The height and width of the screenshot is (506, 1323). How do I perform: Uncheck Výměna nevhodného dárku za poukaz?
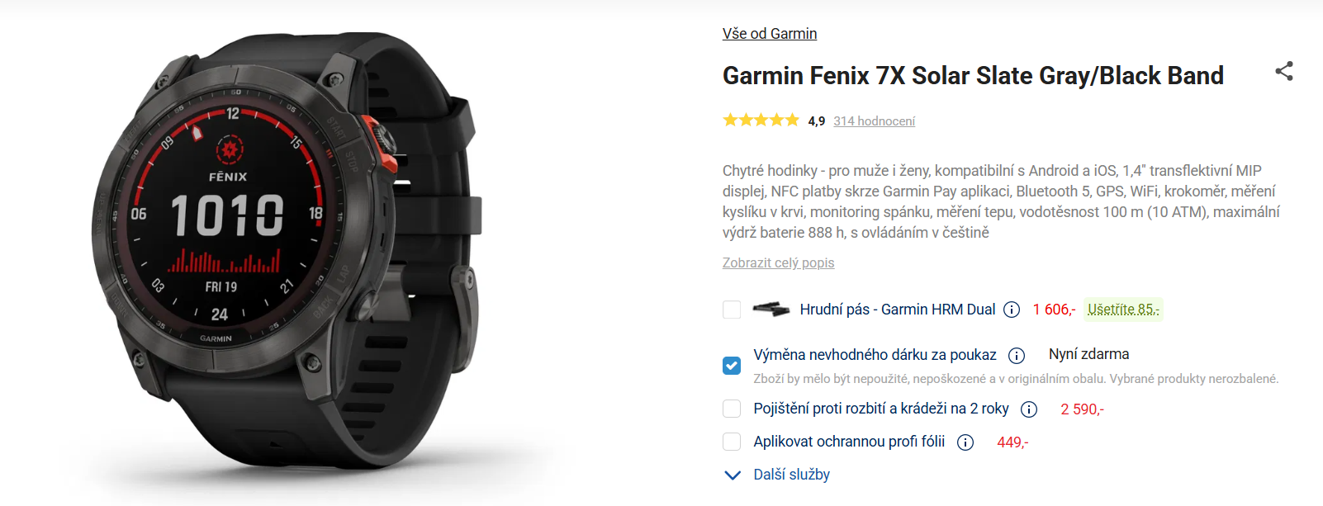pyautogui.click(x=732, y=365)
